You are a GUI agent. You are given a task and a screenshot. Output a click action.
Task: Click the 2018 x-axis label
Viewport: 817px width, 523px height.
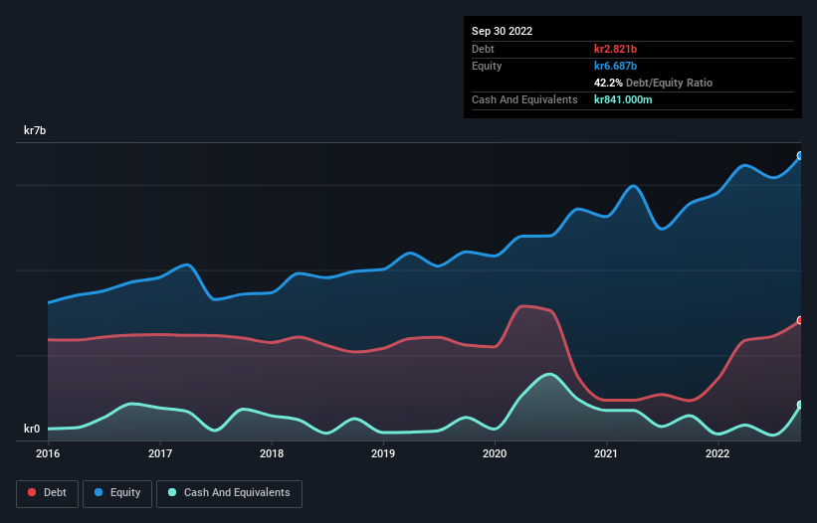(x=272, y=453)
